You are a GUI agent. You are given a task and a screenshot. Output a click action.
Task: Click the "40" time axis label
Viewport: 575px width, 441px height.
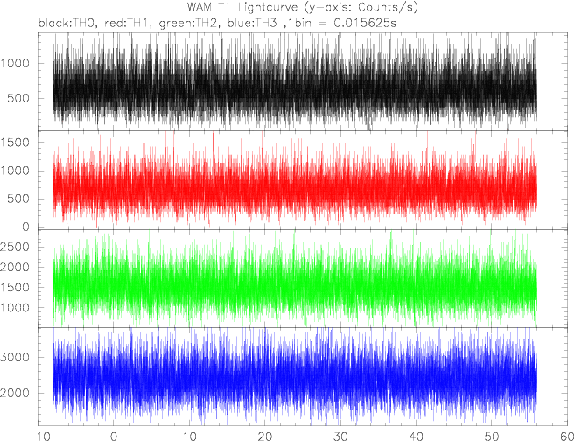(416, 437)
